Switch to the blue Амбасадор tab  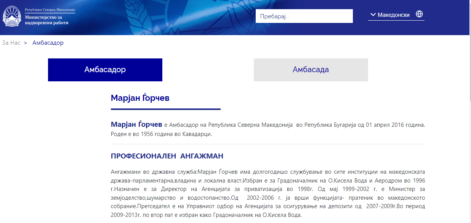(105, 70)
